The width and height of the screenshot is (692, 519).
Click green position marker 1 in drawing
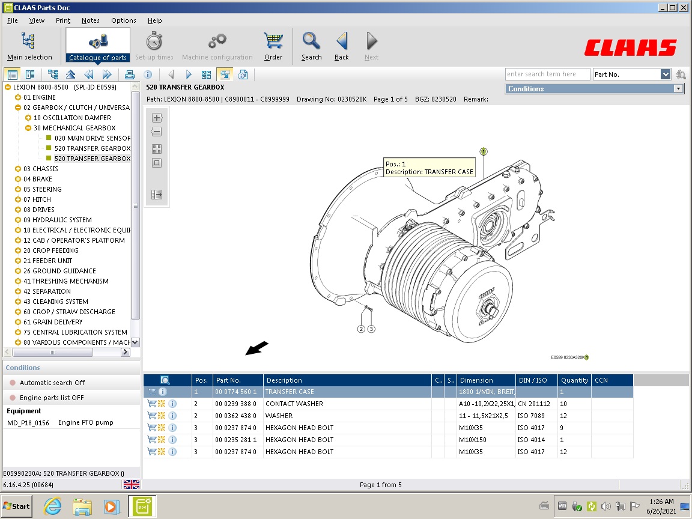(484, 151)
